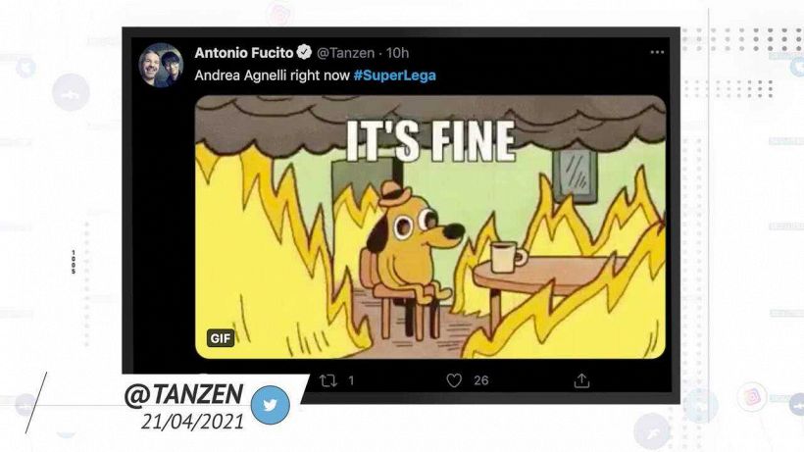Click the retweet count of 1
The width and height of the screenshot is (804, 452).
(351, 380)
